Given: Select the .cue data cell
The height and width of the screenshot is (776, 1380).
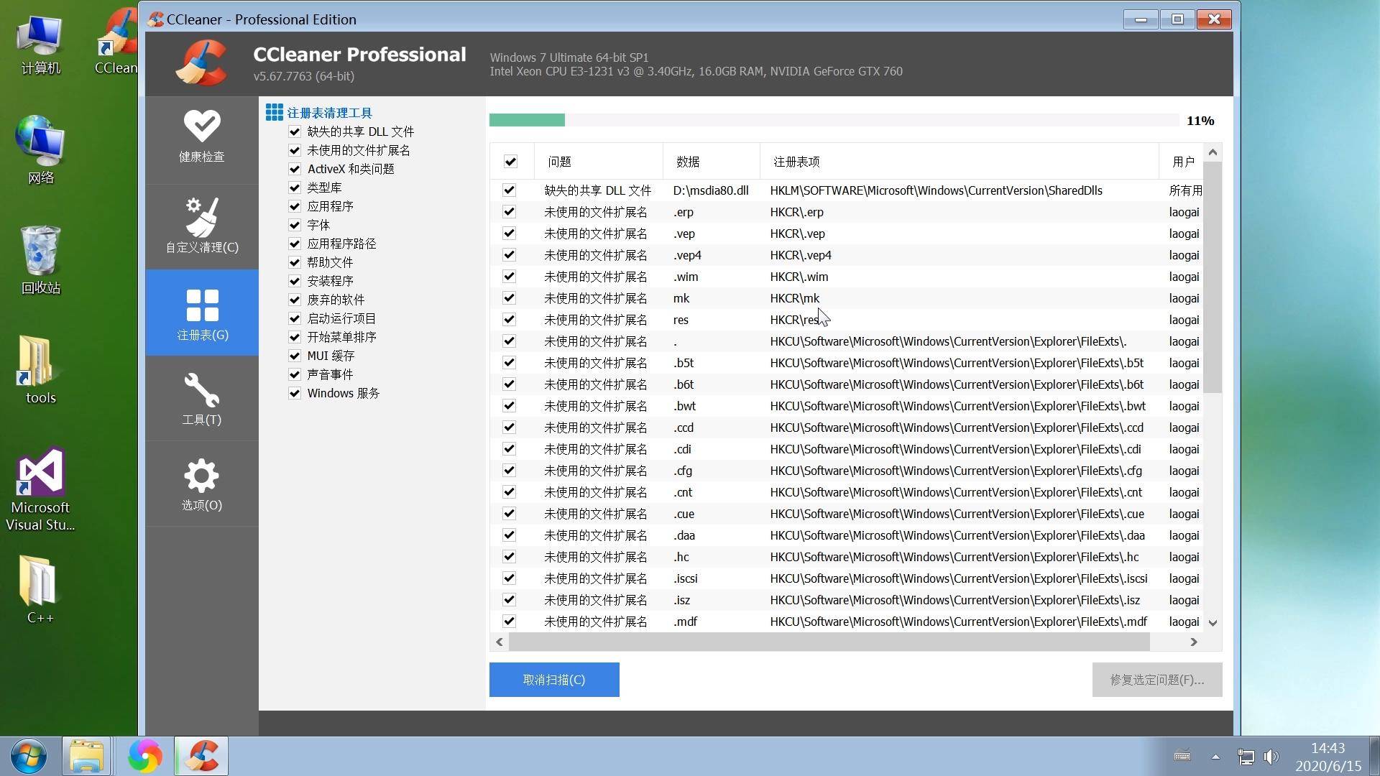Looking at the screenshot, I should [x=684, y=514].
